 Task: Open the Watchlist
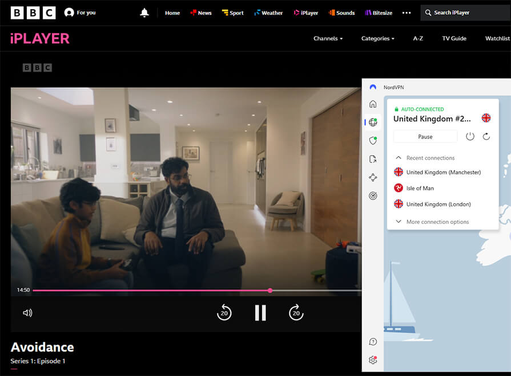pyautogui.click(x=498, y=38)
